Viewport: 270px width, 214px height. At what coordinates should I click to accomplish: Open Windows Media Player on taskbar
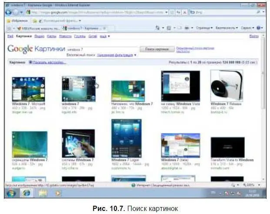(58, 193)
